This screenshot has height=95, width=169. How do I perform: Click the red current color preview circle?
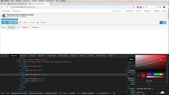point(143,75)
